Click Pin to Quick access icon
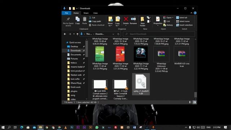Image resolution: width=231 pixels, height=130 pixels. click(68, 19)
